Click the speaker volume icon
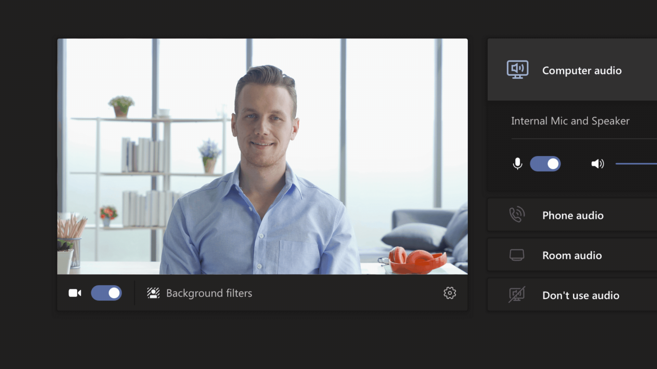Viewport: 657px width, 369px height. (x=596, y=163)
